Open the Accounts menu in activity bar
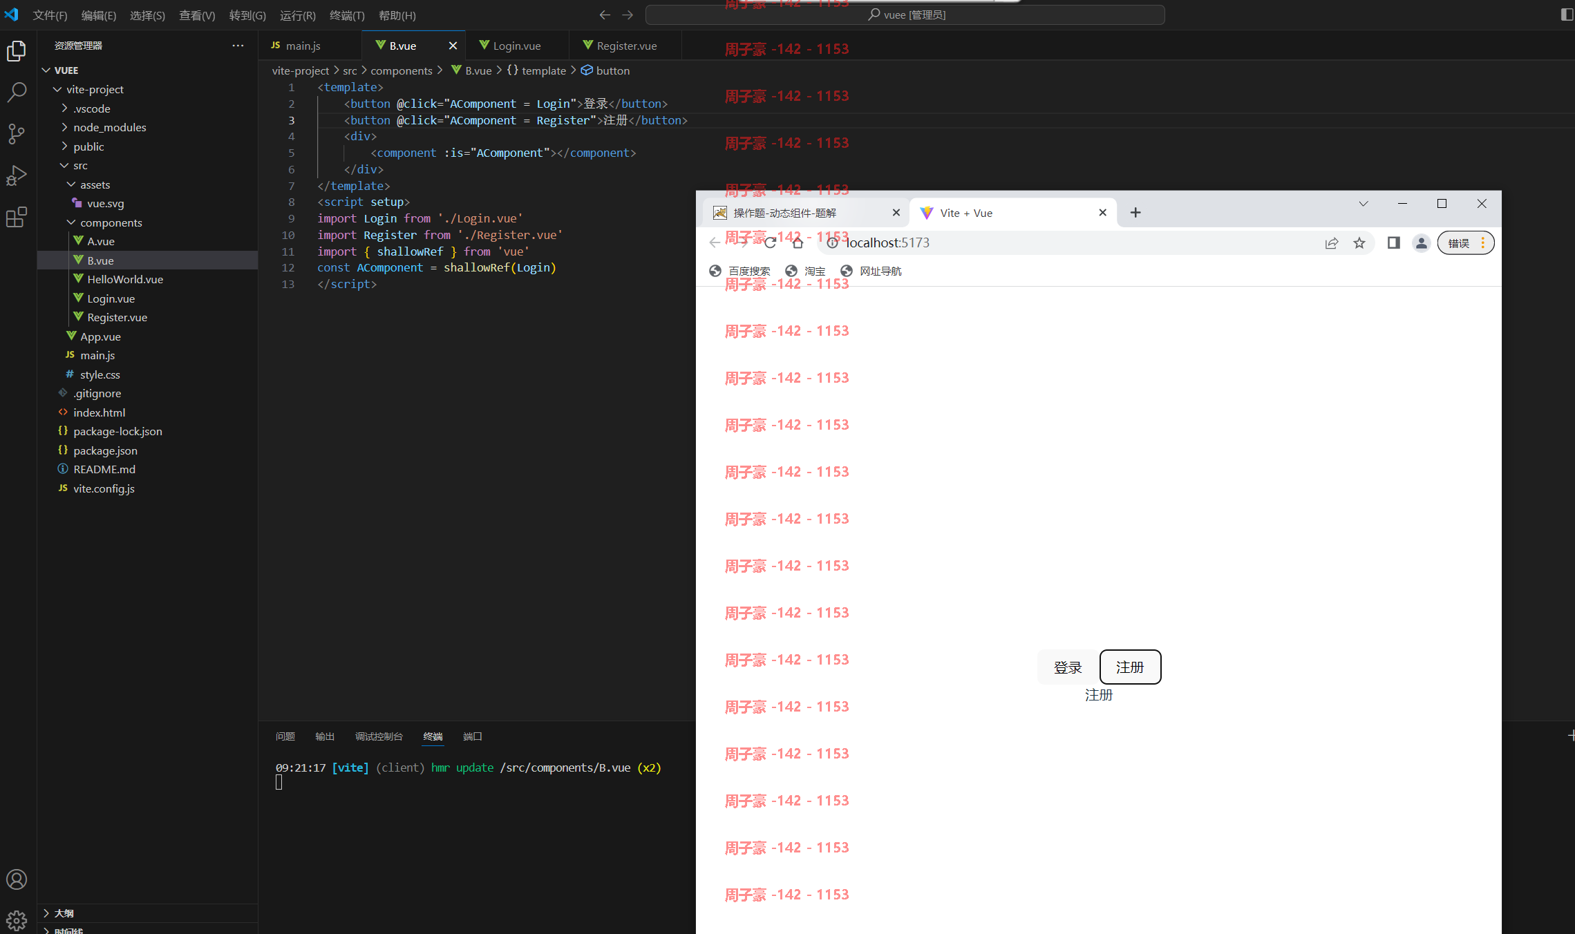This screenshot has width=1575, height=934. click(17, 879)
